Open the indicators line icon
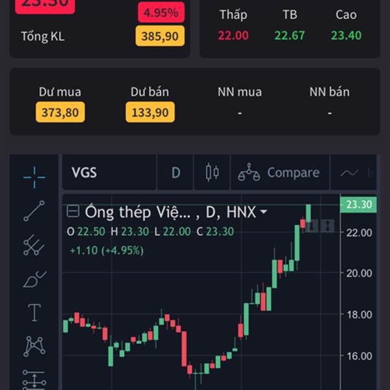This screenshot has width=390, height=390. 350,172
